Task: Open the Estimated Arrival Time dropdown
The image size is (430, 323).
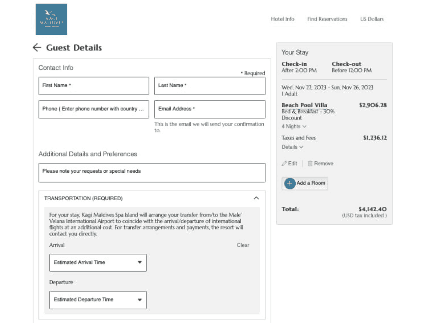Action: tap(98, 262)
